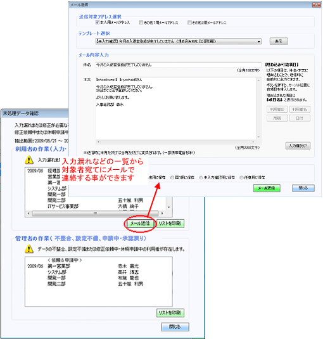Select the radio option left of 未入力確認用に保存

click(x=172, y=177)
